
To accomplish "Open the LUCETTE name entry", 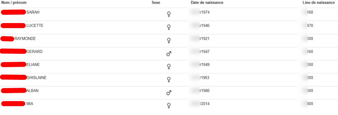I will coord(35,26).
